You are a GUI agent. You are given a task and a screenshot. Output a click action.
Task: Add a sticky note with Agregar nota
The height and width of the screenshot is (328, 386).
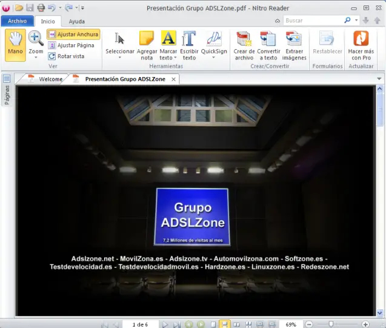click(x=147, y=45)
